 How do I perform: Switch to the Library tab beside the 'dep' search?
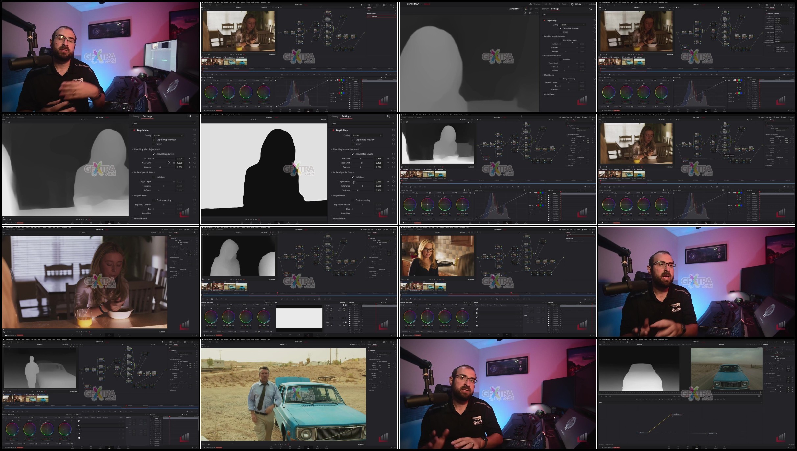pos(545,9)
